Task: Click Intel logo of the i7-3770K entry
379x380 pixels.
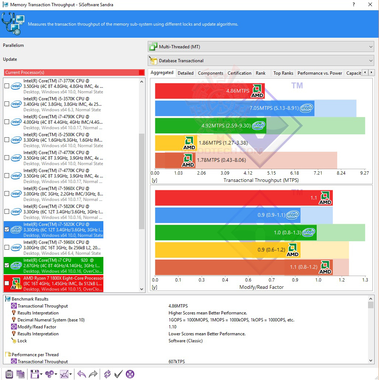Action: (16, 86)
